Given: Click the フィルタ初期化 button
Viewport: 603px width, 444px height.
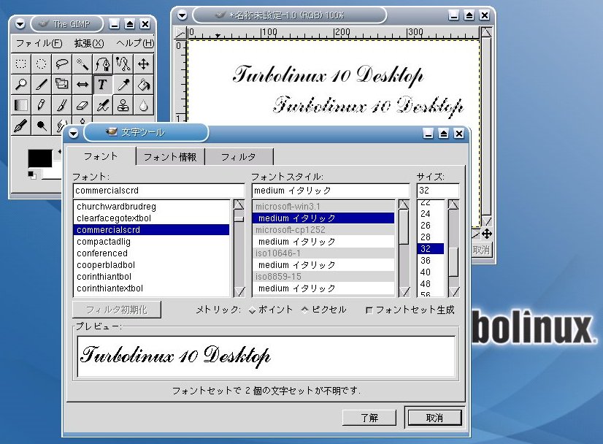Looking at the screenshot, I should tap(117, 310).
